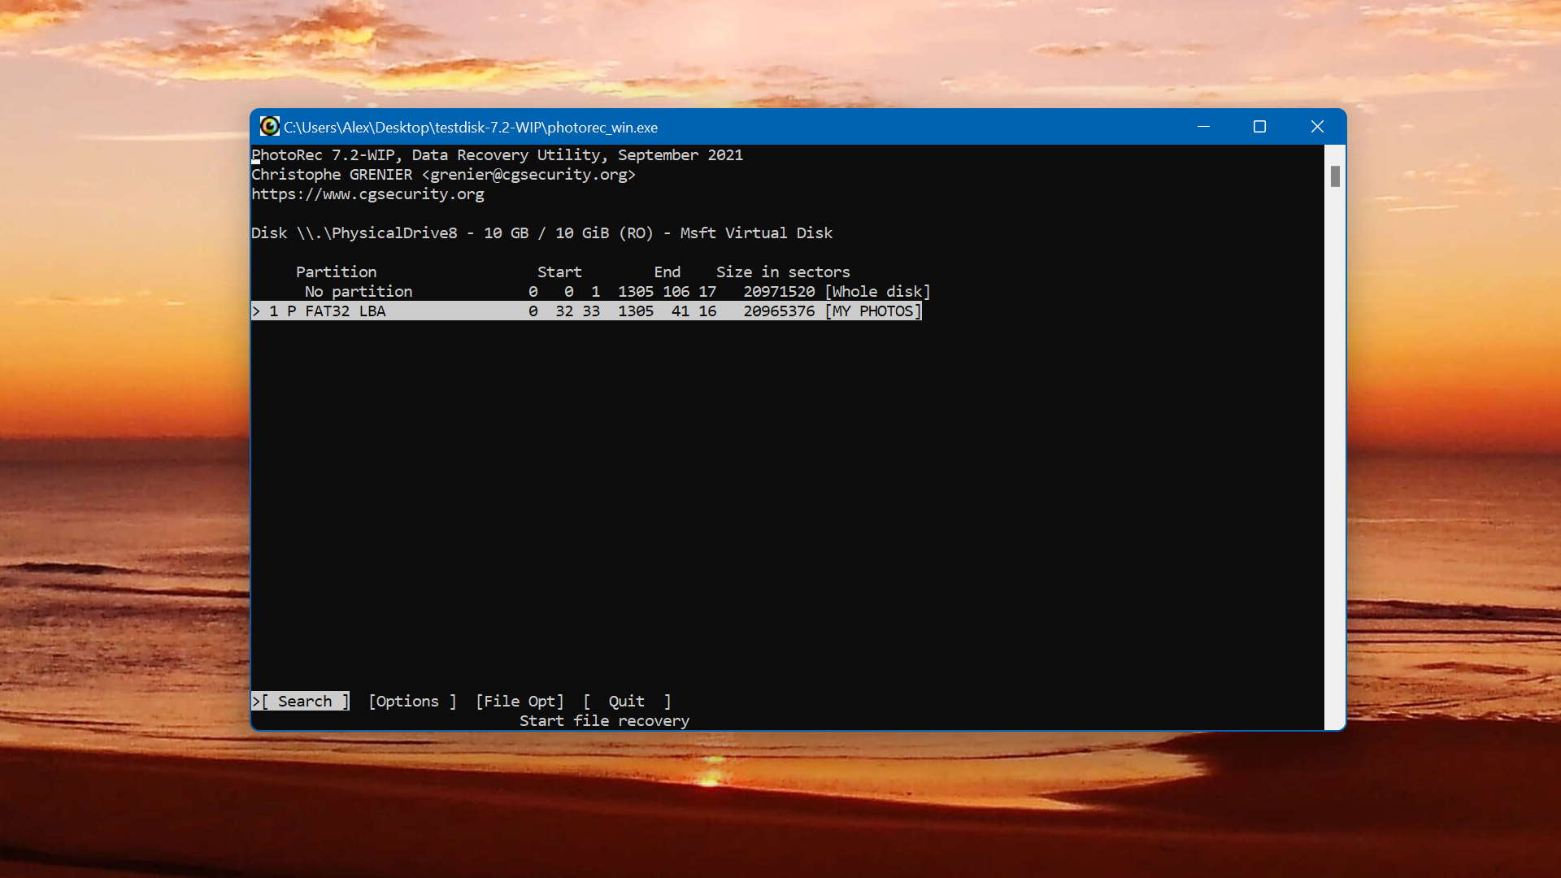Select the Quit menu option
Image resolution: width=1561 pixels, height=878 pixels.
627,701
